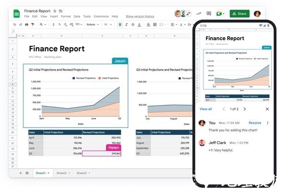This screenshot has width=288, height=192.
Task: Open the Sheet1 tab dropdown arrow
Action: pos(48,173)
